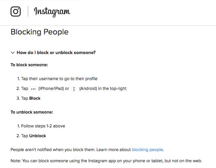Click 'Follow steps 1-2 above' list item

click(43, 126)
